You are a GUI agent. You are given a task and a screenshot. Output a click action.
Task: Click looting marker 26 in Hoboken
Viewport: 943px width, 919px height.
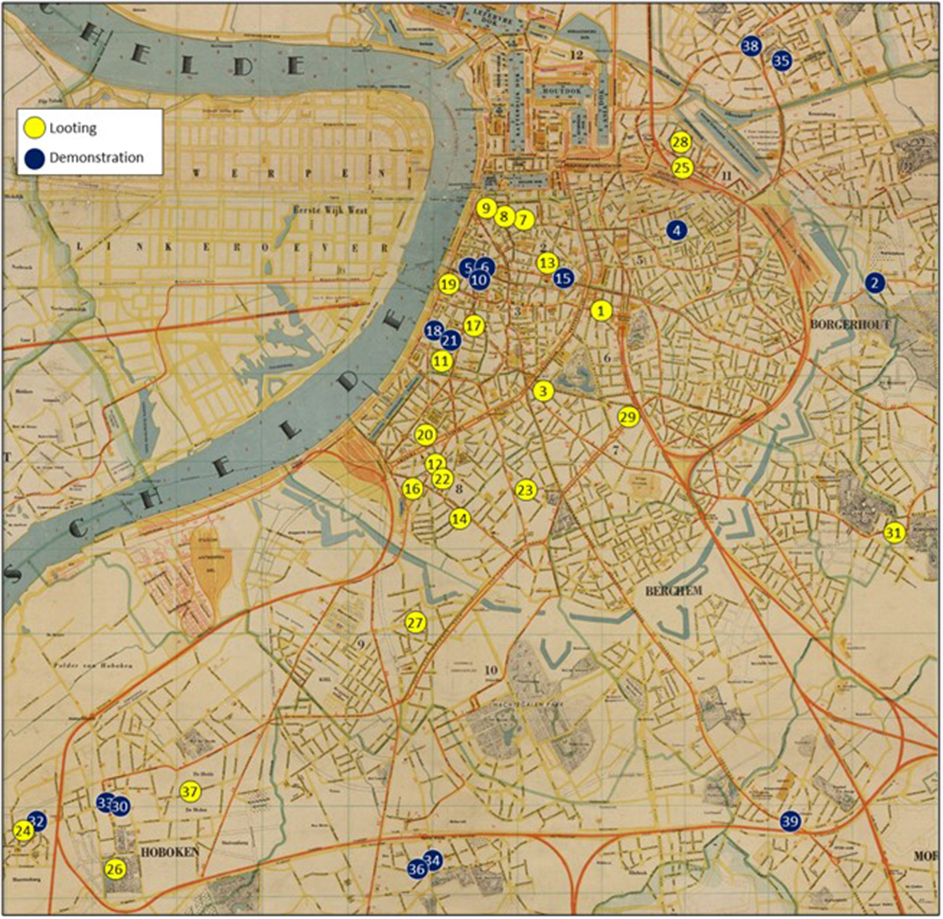click(x=115, y=869)
